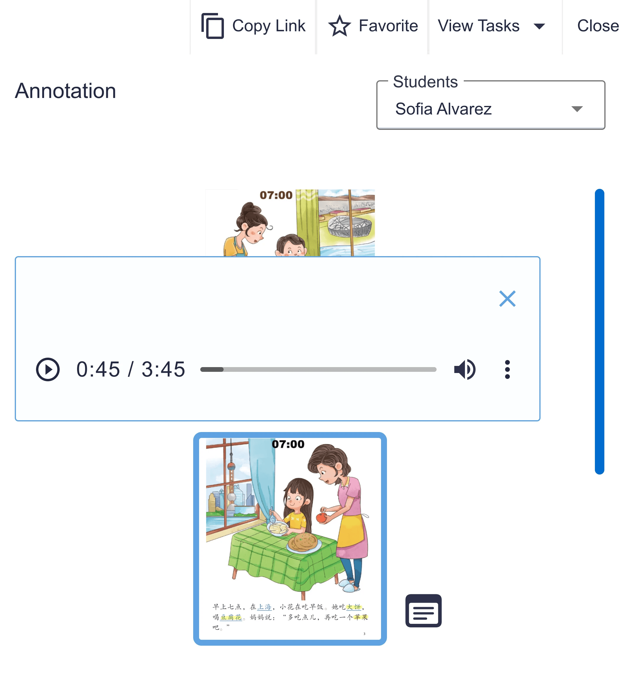Dismiss the audio player with blue X

[x=507, y=299]
